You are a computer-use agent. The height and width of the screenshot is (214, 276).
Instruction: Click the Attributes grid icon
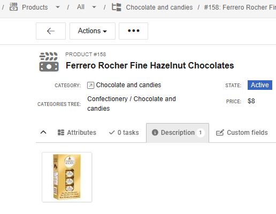pos(61,133)
